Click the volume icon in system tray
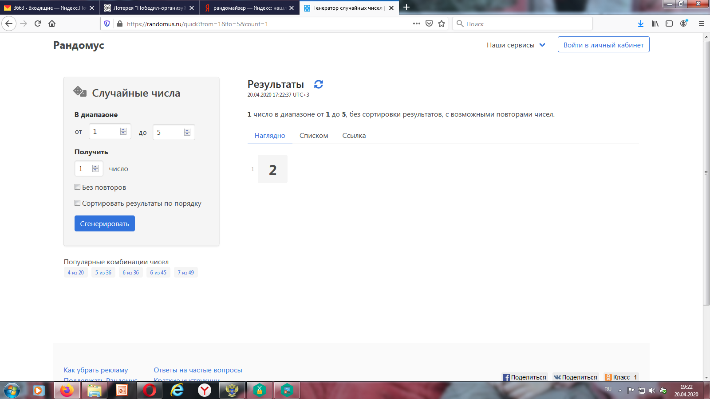 (x=652, y=391)
